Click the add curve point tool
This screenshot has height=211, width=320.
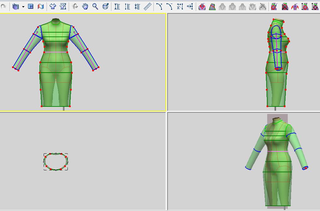159,6
